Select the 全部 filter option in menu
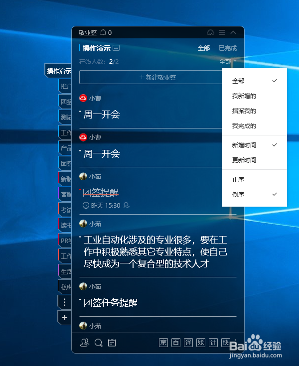 click(255, 81)
